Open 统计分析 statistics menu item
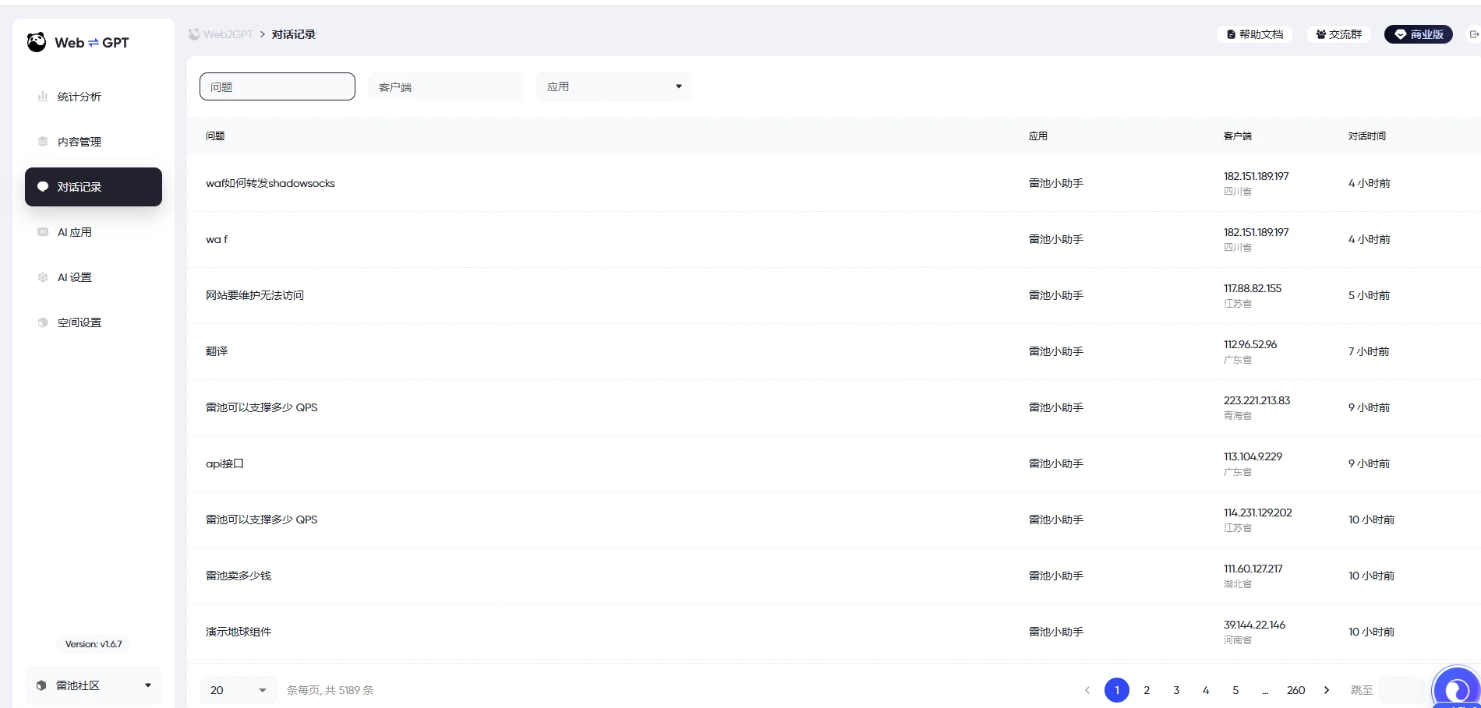The image size is (1481, 708). click(x=94, y=97)
